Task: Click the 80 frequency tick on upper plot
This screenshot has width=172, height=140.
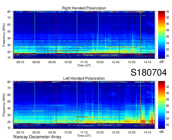Action: 9,12
